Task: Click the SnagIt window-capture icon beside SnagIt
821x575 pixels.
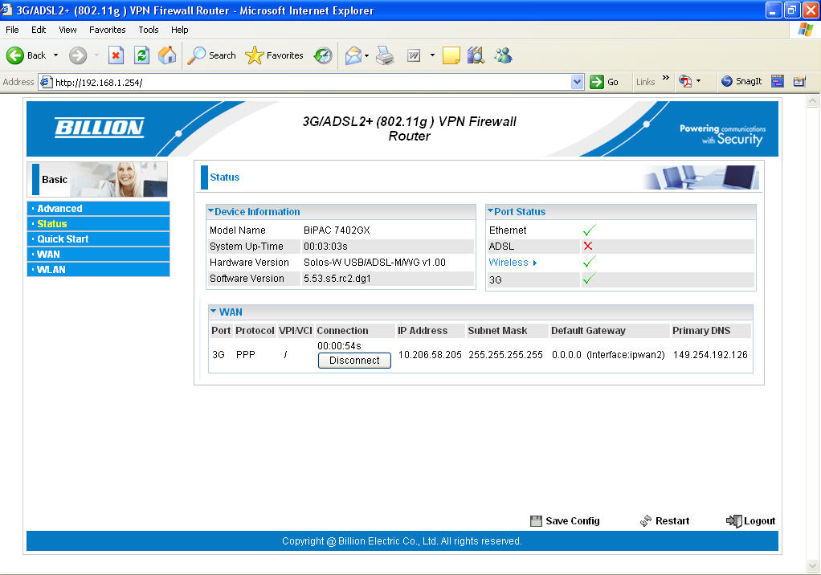Action: [778, 81]
